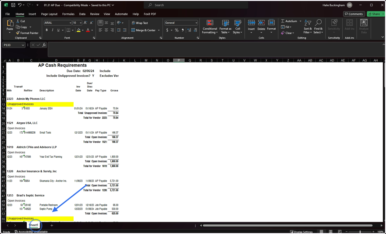Image resolution: width=386 pixels, height=234 pixels.
Task: Decrease font size with the smaller A
Action: coord(91,23)
